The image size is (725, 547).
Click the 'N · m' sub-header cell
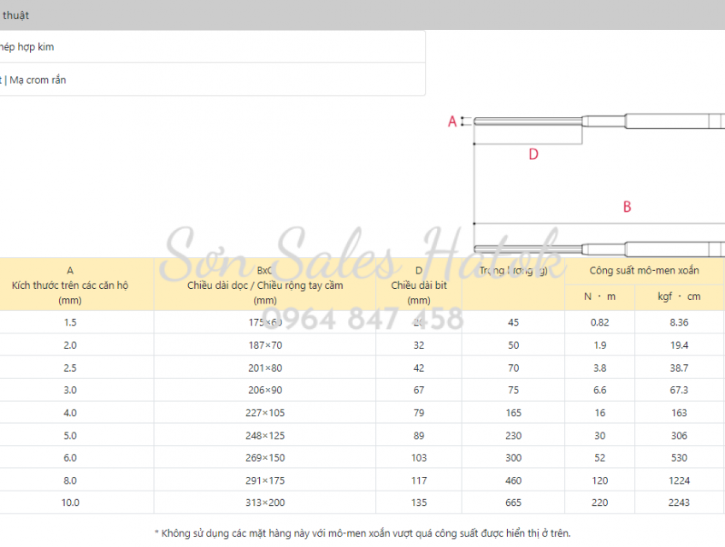click(599, 297)
